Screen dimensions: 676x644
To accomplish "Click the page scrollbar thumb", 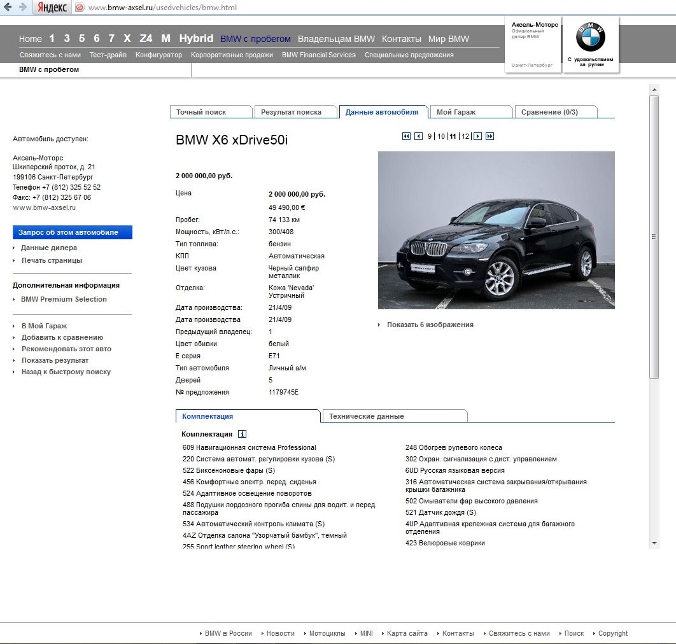I will (654, 237).
